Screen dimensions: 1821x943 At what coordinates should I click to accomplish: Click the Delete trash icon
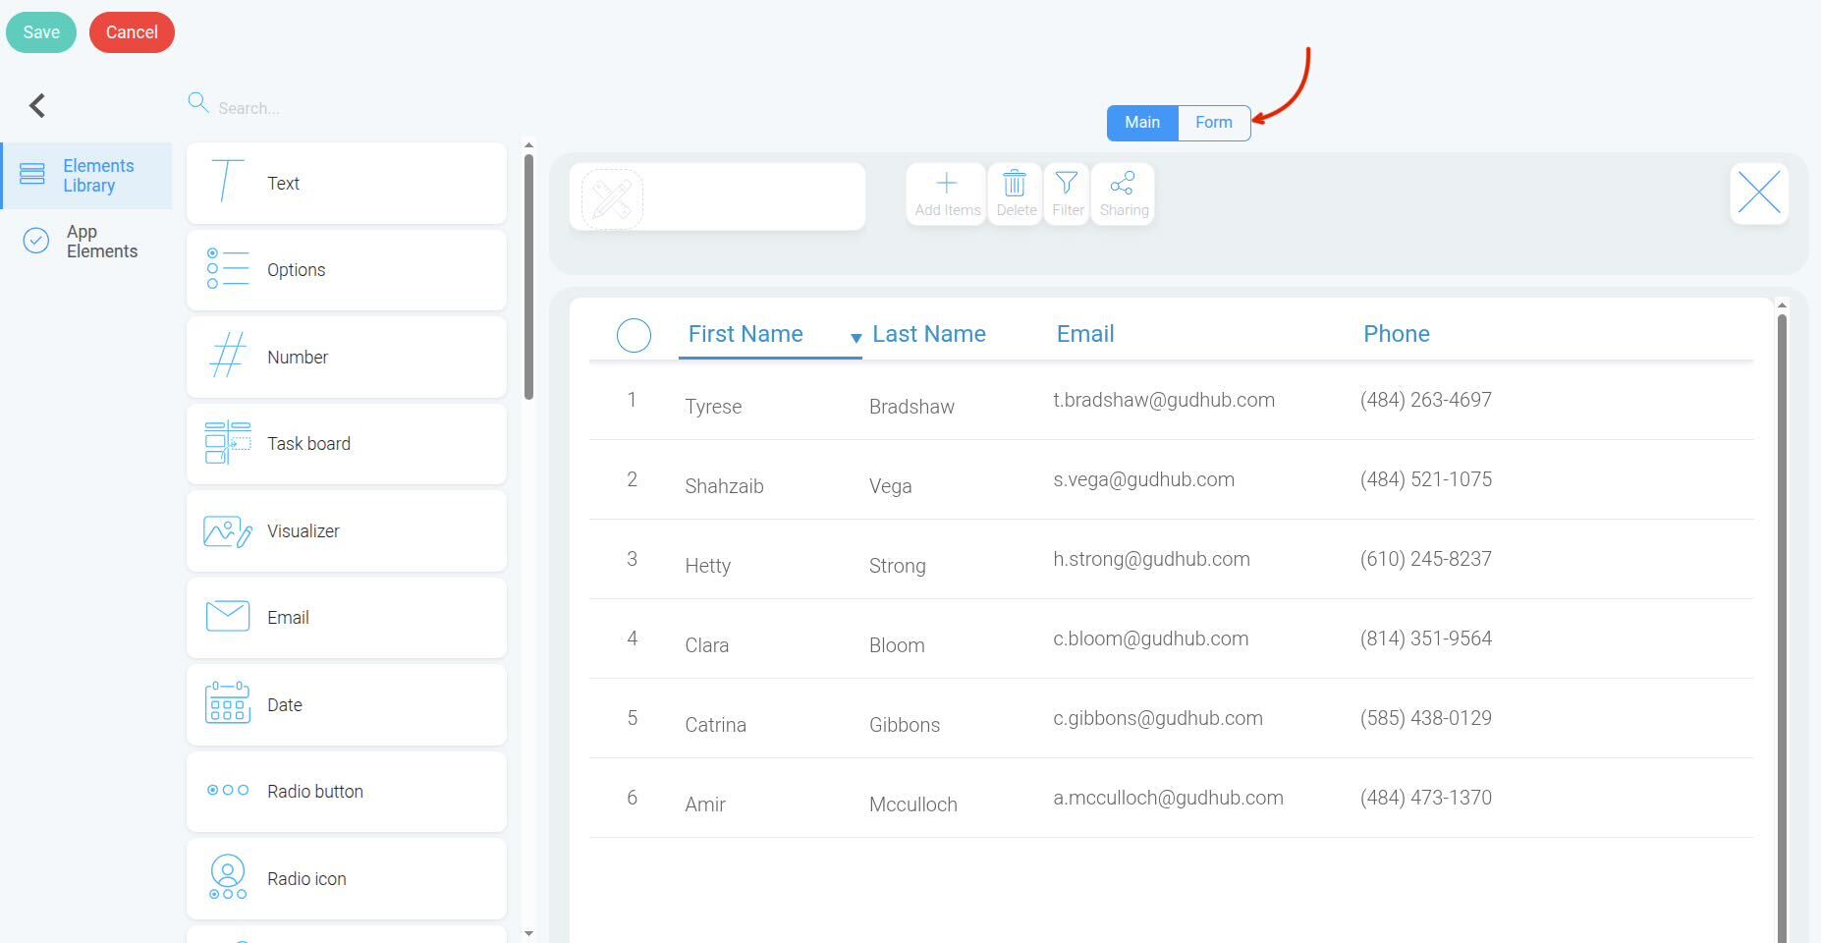point(1015,183)
